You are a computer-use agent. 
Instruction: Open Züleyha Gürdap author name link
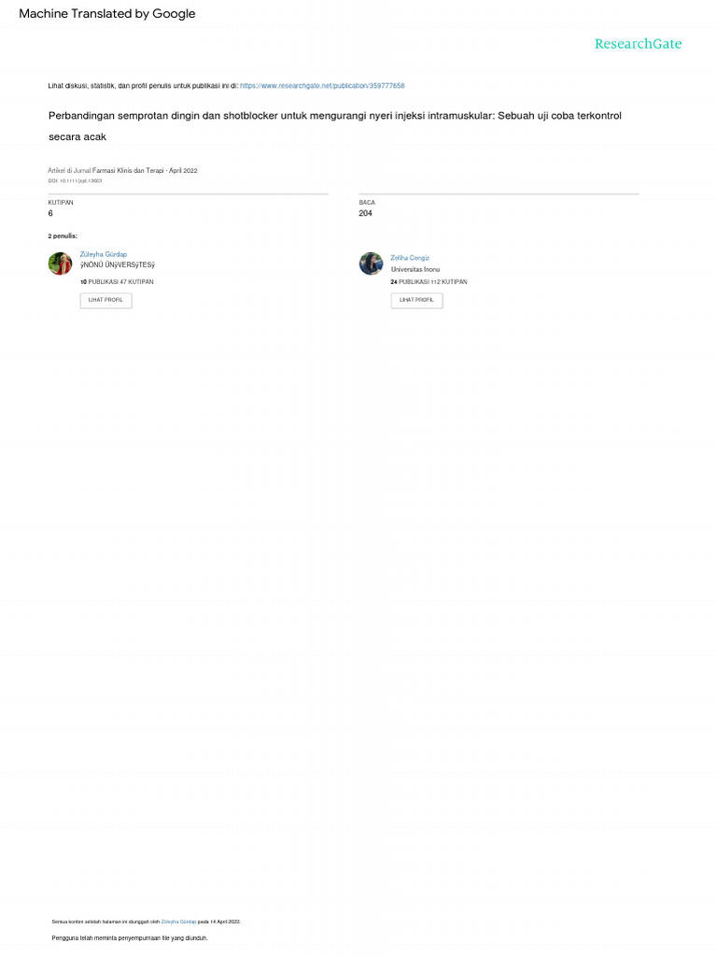tap(103, 254)
